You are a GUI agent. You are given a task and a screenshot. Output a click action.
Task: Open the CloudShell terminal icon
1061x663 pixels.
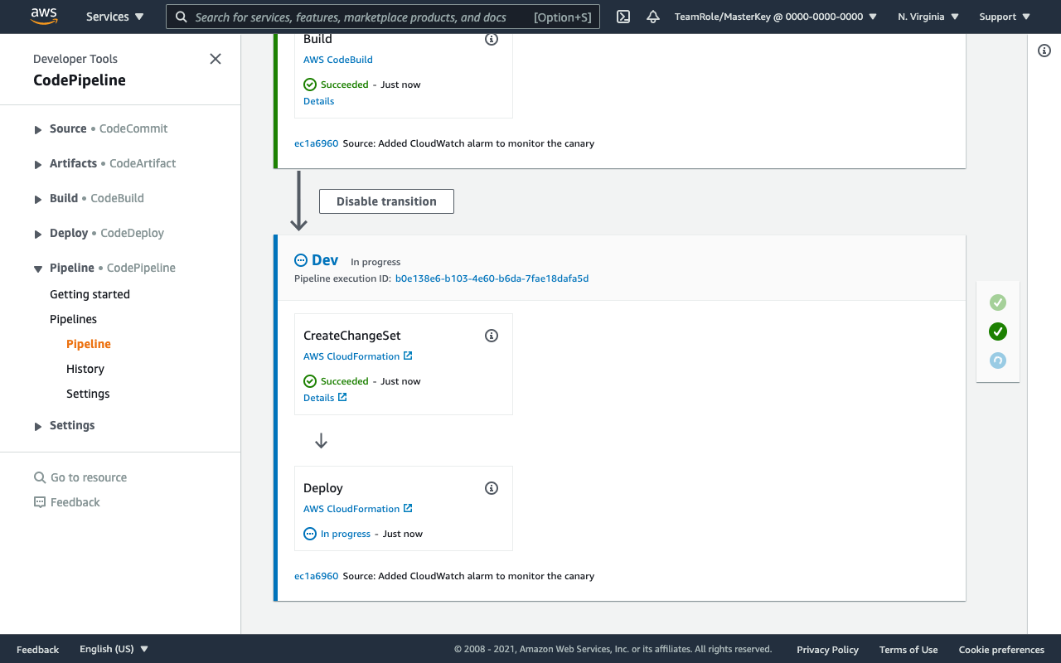click(623, 17)
